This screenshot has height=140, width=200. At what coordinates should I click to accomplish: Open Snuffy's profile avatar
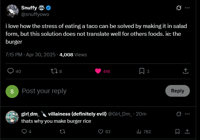(12, 11)
